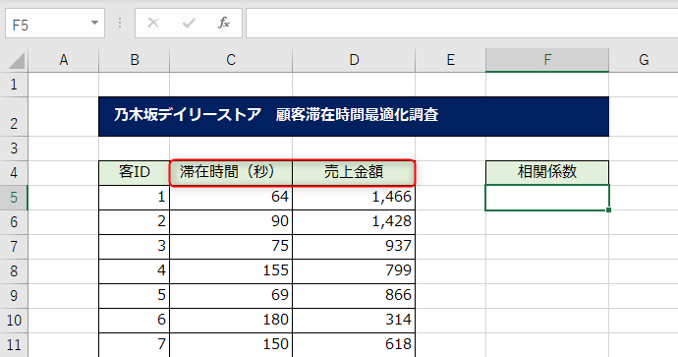The height and width of the screenshot is (357, 678).
Task: Select row 5 header
Action: point(14,198)
